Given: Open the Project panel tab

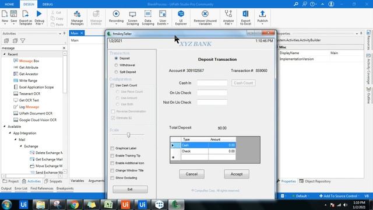Looking at the screenshot, I should (x=10, y=181).
